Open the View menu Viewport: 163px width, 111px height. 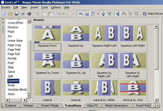(x=24, y=7)
